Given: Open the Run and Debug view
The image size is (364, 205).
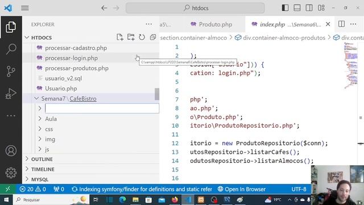Looking at the screenshot, I should coord(11,93).
